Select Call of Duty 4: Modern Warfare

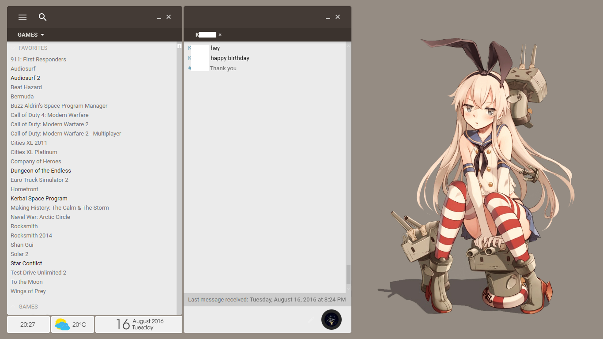tap(49, 115)
